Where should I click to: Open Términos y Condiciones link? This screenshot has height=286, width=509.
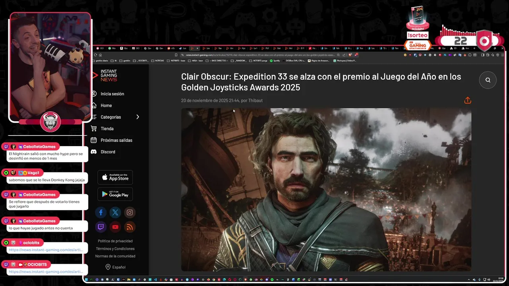[x=115, y=249]
